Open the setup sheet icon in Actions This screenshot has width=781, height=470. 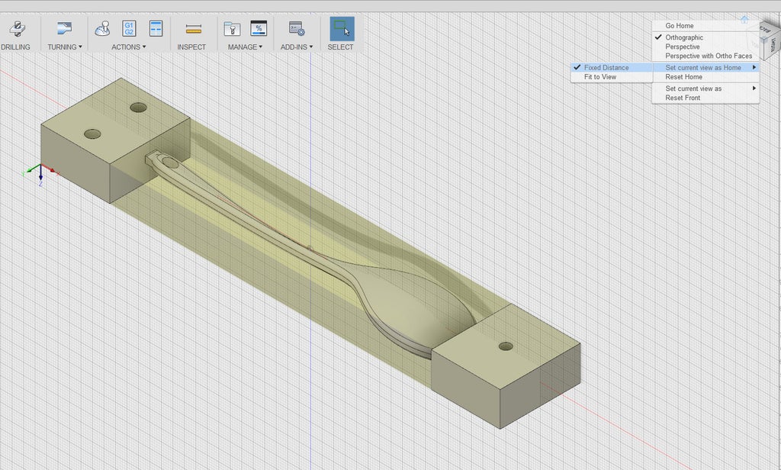156,29
